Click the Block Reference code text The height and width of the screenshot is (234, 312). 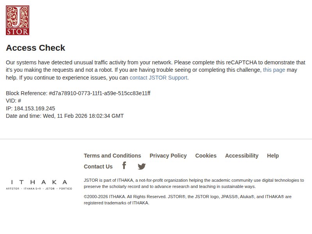(99, 93)
